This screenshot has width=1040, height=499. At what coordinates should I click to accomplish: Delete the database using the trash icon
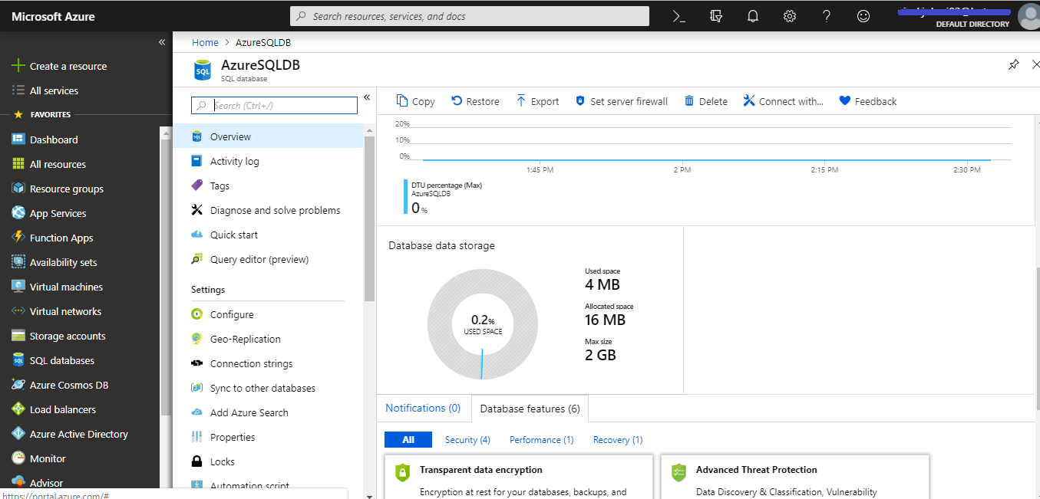coord(705,100)
